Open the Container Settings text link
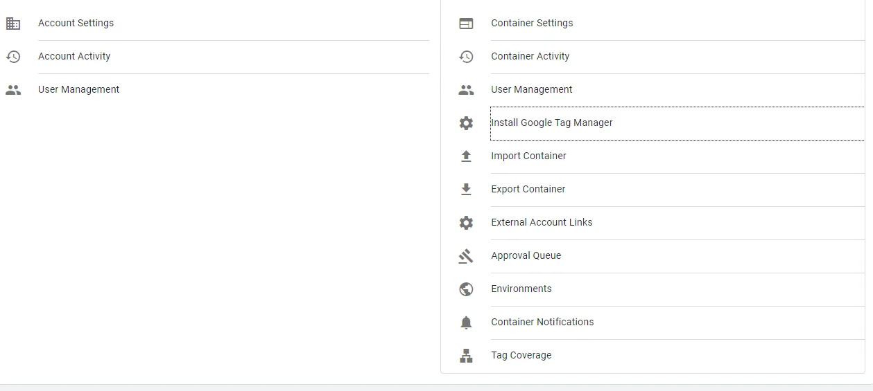Screen dimensions: 873x391 [x=532, y=23]
